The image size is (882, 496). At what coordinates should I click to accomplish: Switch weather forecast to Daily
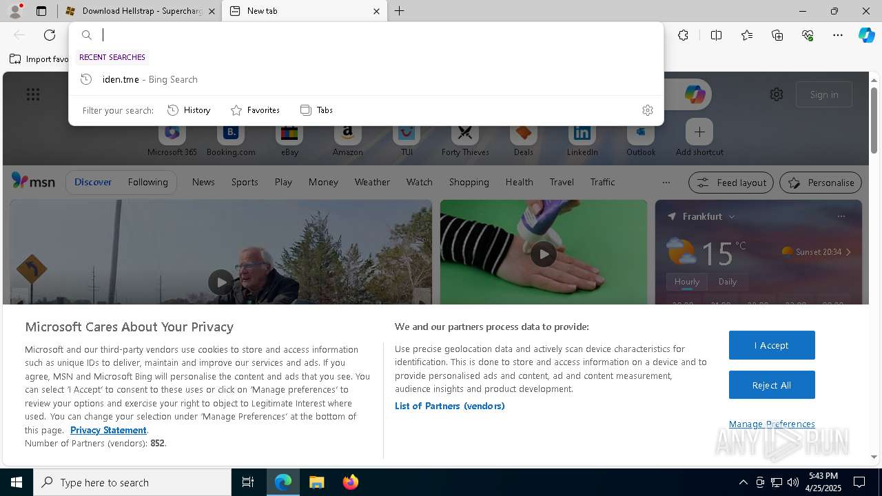point(728,282)
